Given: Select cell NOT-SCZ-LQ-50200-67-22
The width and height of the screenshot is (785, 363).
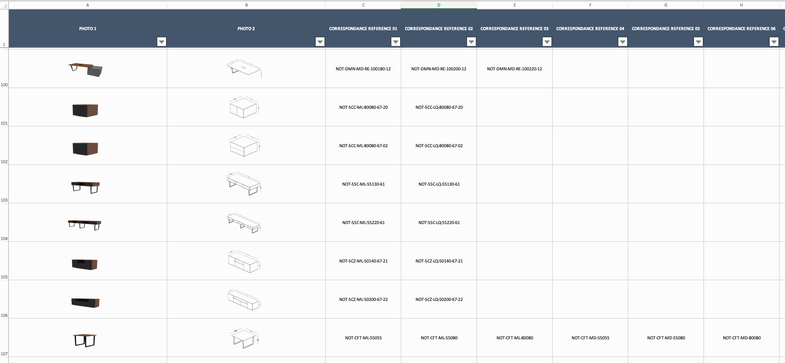Looking at the screenshot, I should (x=439, y=299).
